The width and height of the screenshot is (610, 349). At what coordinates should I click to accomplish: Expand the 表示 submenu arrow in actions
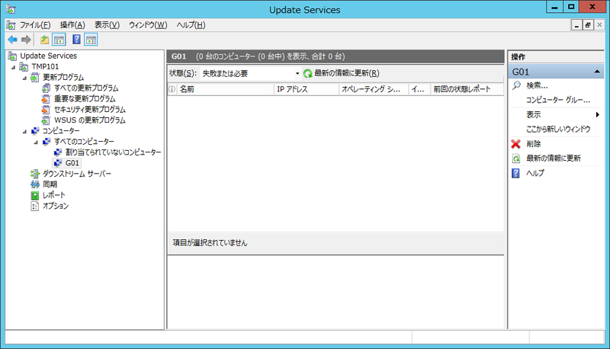tap(598, 114)
